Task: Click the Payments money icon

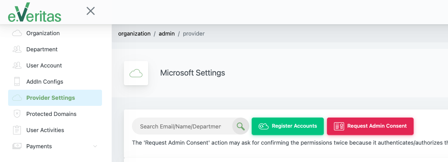Action: pyautogui.click(x=17, y=146)
